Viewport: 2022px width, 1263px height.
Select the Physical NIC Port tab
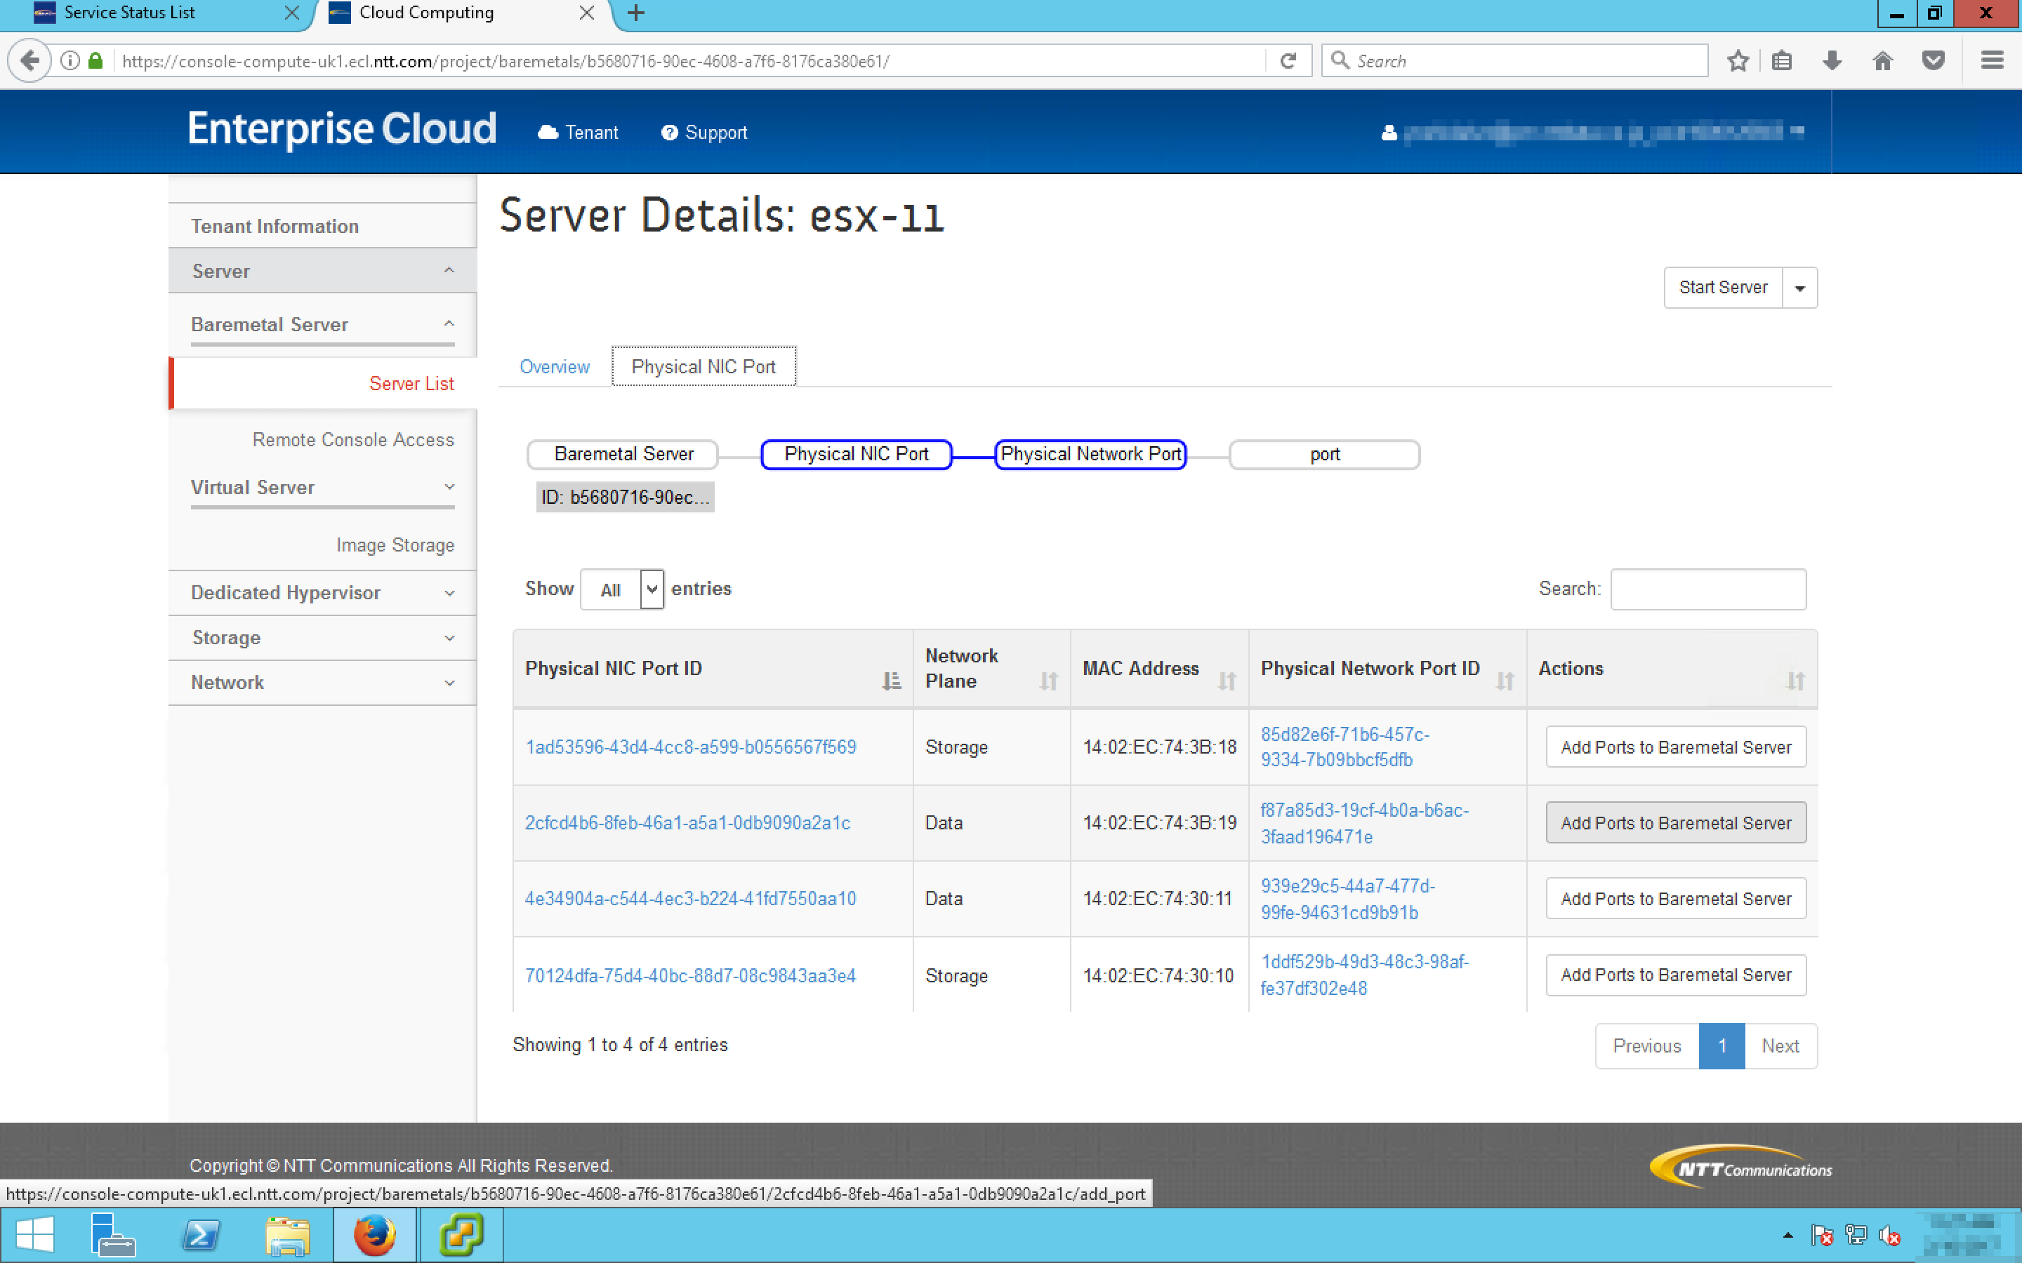(703, 367)
